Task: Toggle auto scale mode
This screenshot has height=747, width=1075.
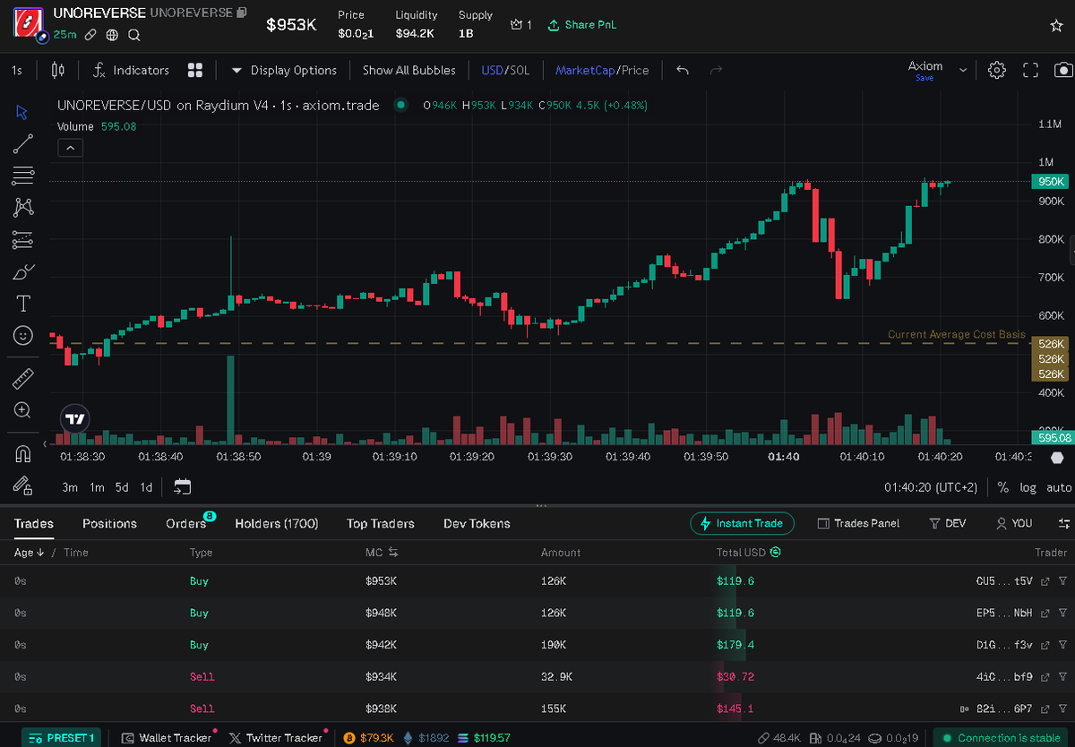Action: coord(1059,487)
